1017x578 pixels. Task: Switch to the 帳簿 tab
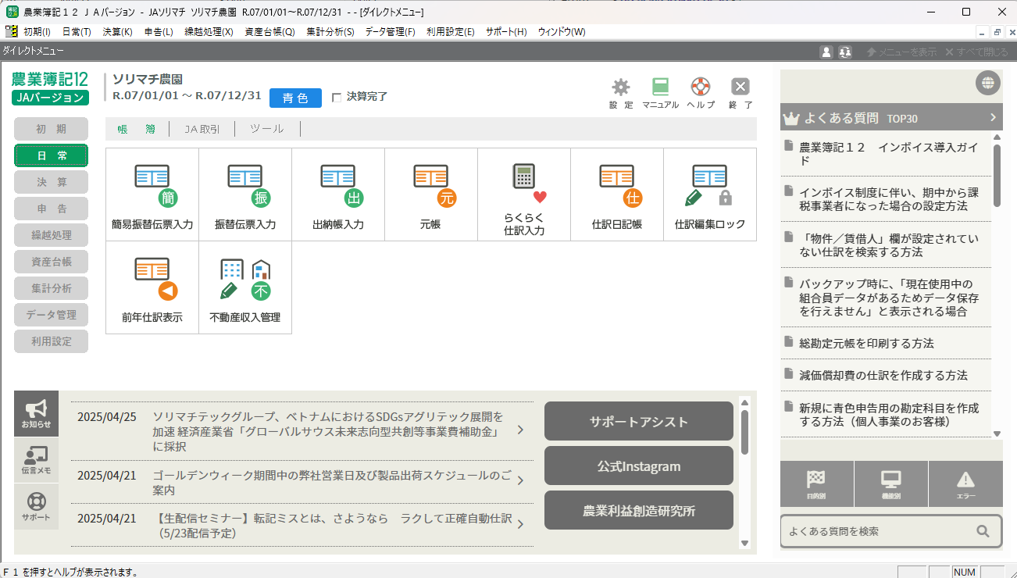[x=137, y=129]
